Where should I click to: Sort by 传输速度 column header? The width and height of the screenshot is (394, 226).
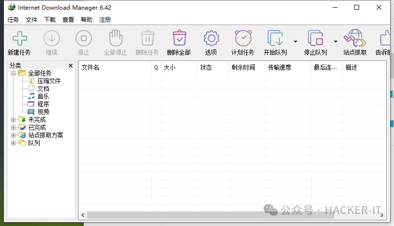click(288, 67)
